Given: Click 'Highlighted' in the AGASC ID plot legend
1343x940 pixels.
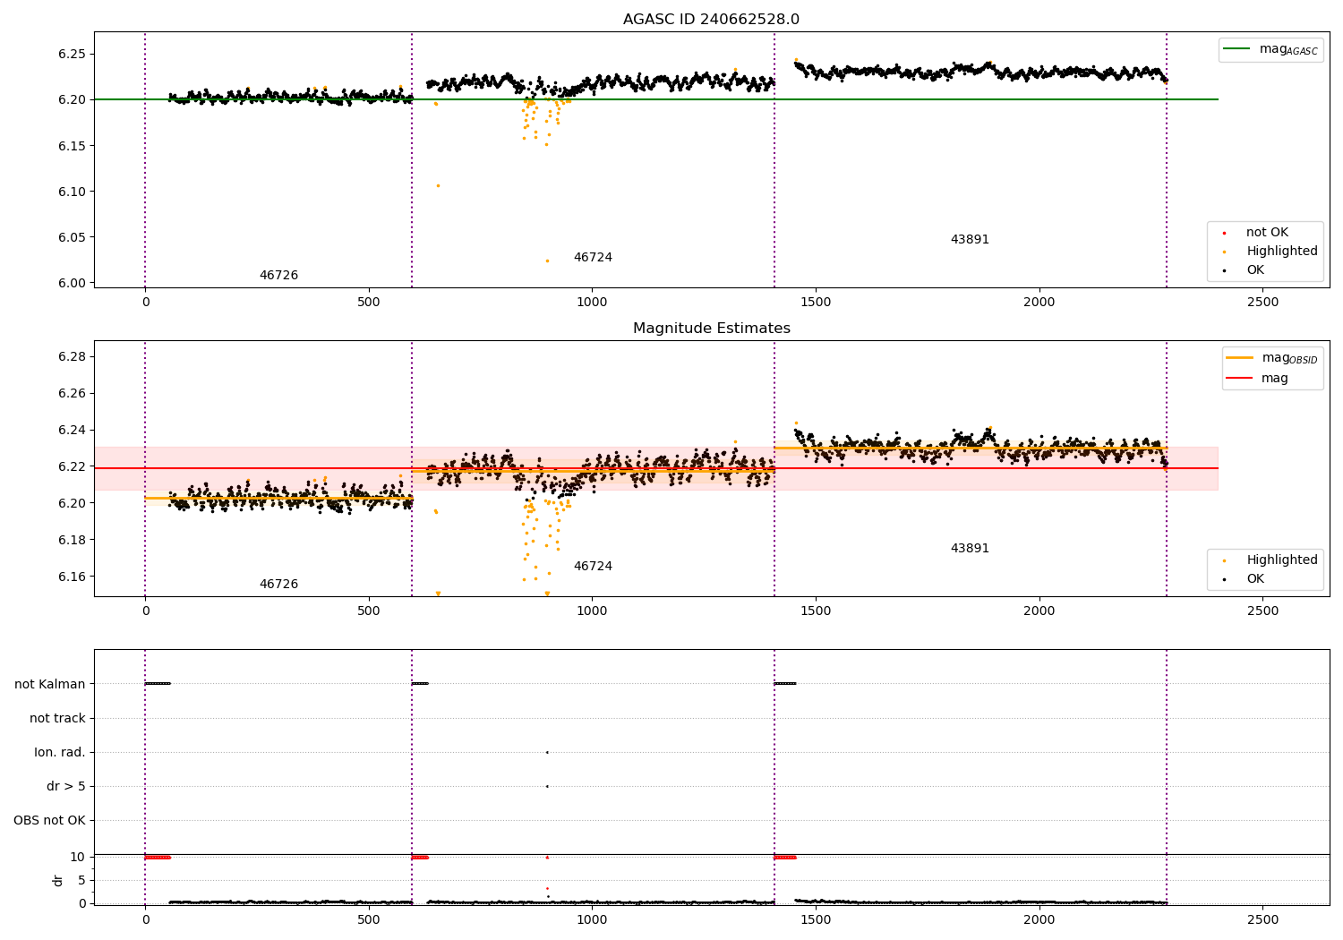Looking at the screenshot, I should (1282, 252).
